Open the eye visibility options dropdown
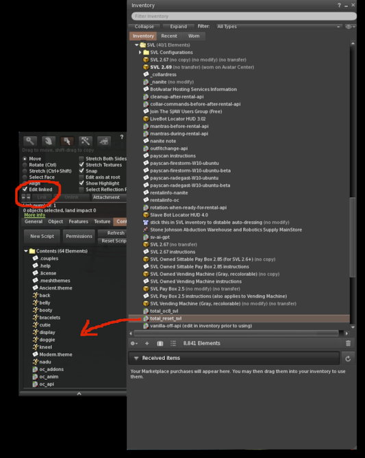This screenshot has height=458, width=365. click(350, 27)
